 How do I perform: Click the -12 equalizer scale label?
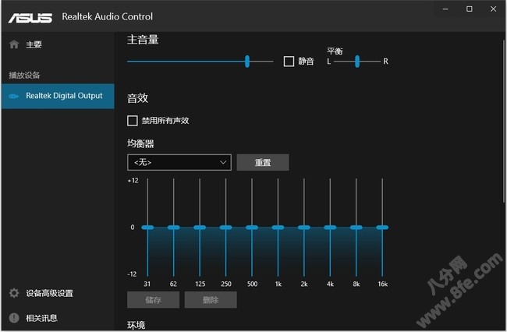coord(132,274)
